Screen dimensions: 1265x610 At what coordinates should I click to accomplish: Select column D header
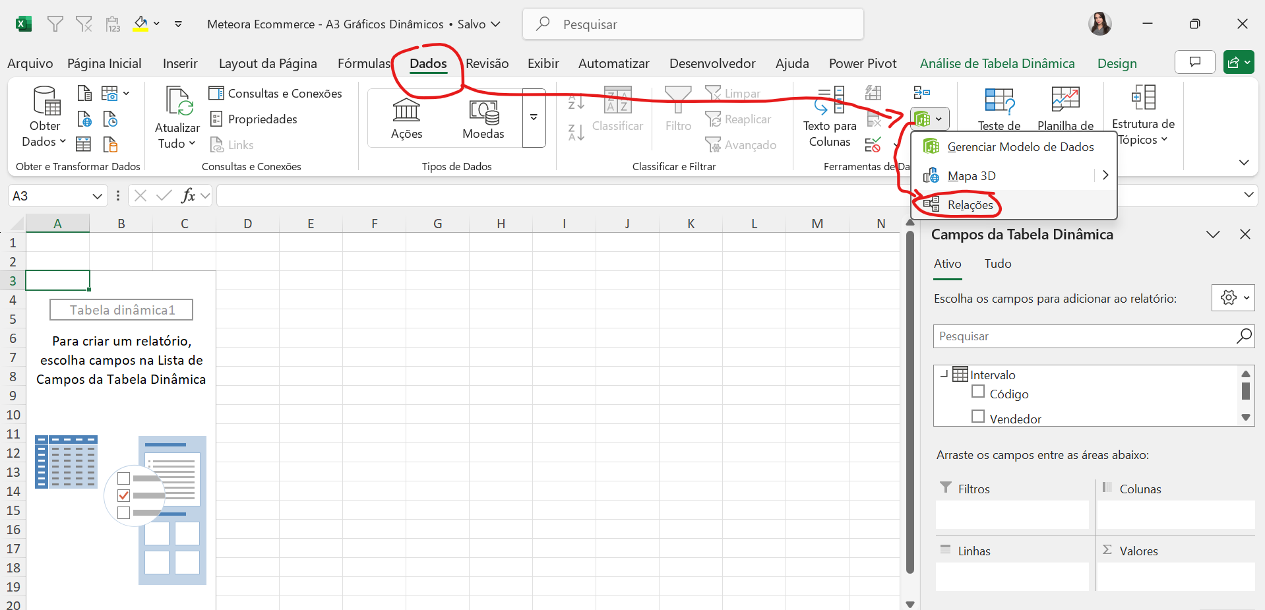point(247,224)
